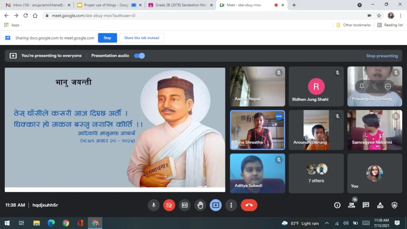Launch File Explorer from taskbar
The width and height of the screenshot is (407, 229).
pyautogui.click(x=36, y=223)
